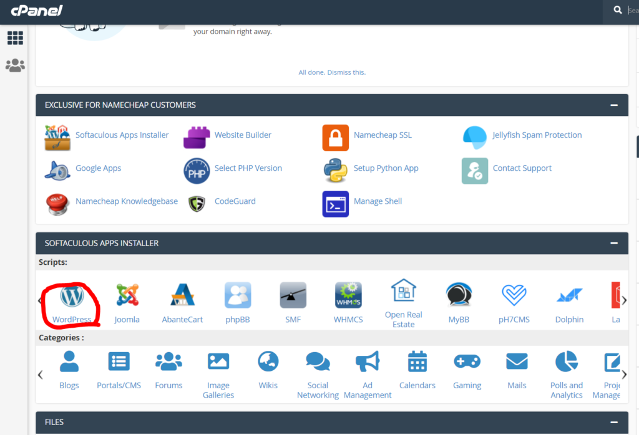Launch the Dolphin script icon
The height and width of the screenshot is (435, 639).
569,295
